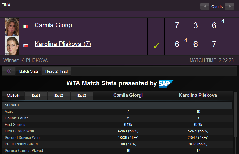Show Set2 statistics
Viewport: 239px width, 154px height.
tap(59, 96)
